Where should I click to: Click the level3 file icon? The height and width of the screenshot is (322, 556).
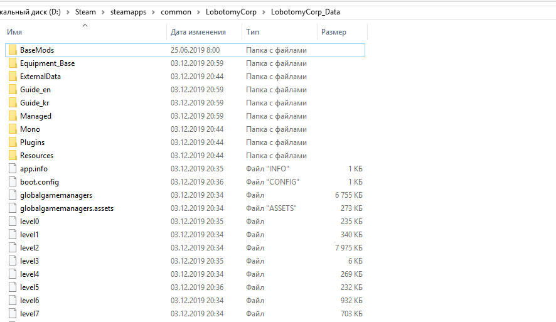(13, 260)
